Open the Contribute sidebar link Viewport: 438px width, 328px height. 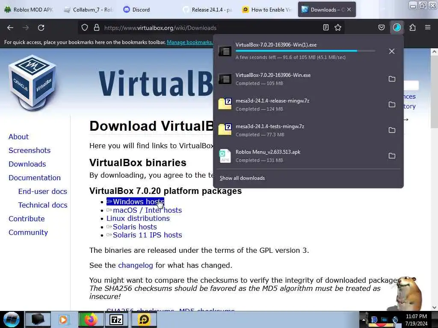[27, 219]
